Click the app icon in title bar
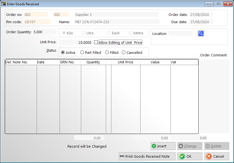This screenshot has width=234, height=163. [4, 4]
